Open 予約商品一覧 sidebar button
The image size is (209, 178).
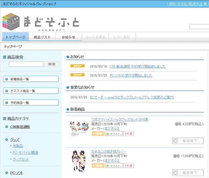pyautogui.click(x=31, y=102)
